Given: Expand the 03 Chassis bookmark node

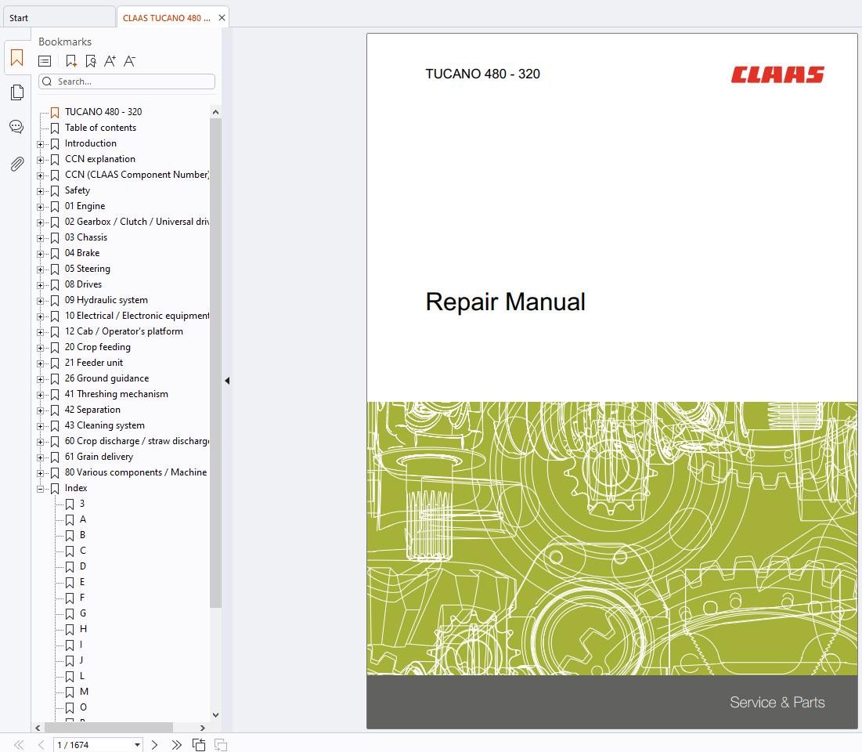Looking at the screenshot, I should (x=40, y=238).
